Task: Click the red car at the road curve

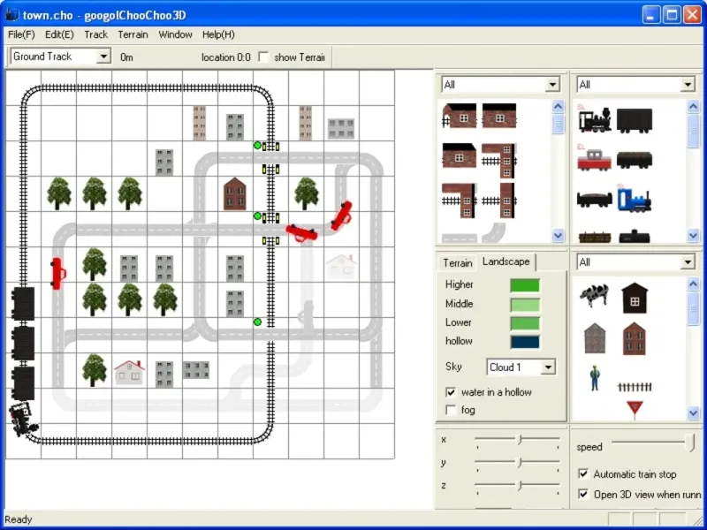Action: click(x=341, y=216)
